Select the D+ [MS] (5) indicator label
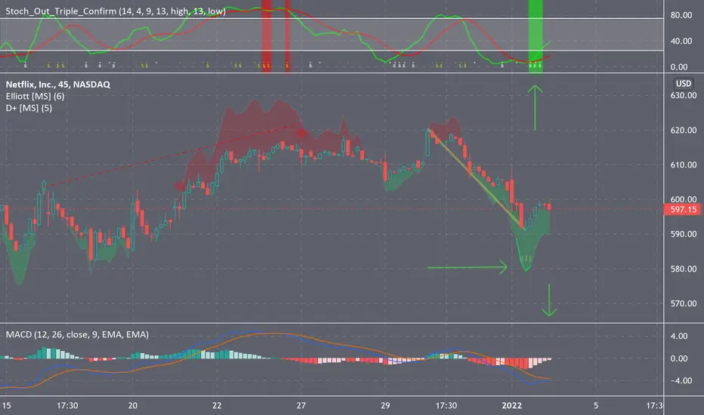This screenshot has width=704, height=415. coord(29,108)
